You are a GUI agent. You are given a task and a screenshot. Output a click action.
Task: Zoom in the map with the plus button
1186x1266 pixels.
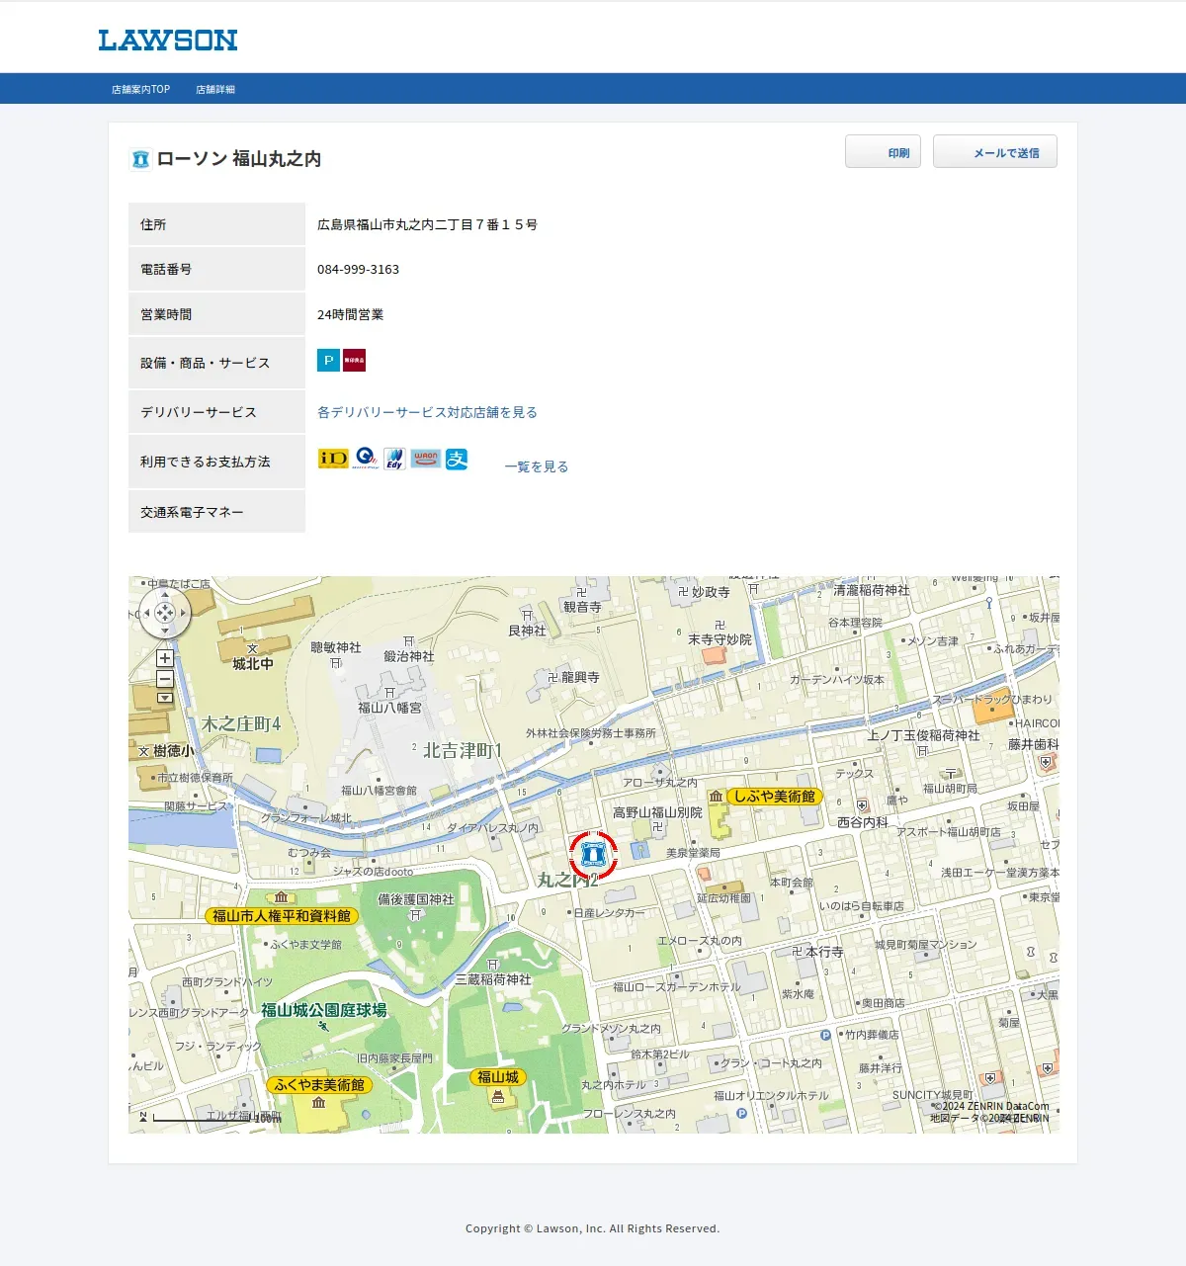(x=165, y=658)
